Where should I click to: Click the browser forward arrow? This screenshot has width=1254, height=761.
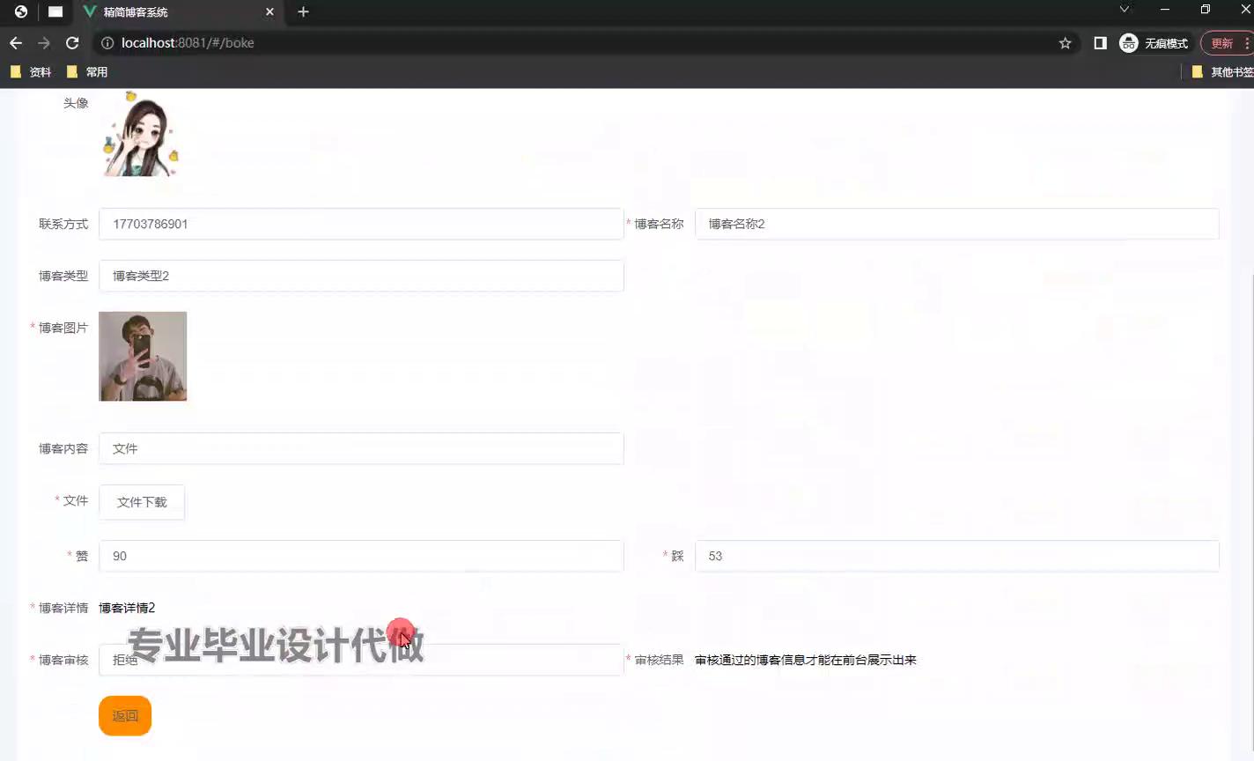44,43
